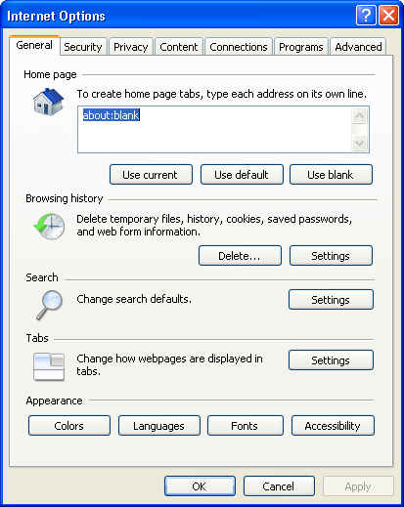Open the Connections tab
Image resolution: width=404 pixels, height=507 pixels.
click(x=239, y=47)
